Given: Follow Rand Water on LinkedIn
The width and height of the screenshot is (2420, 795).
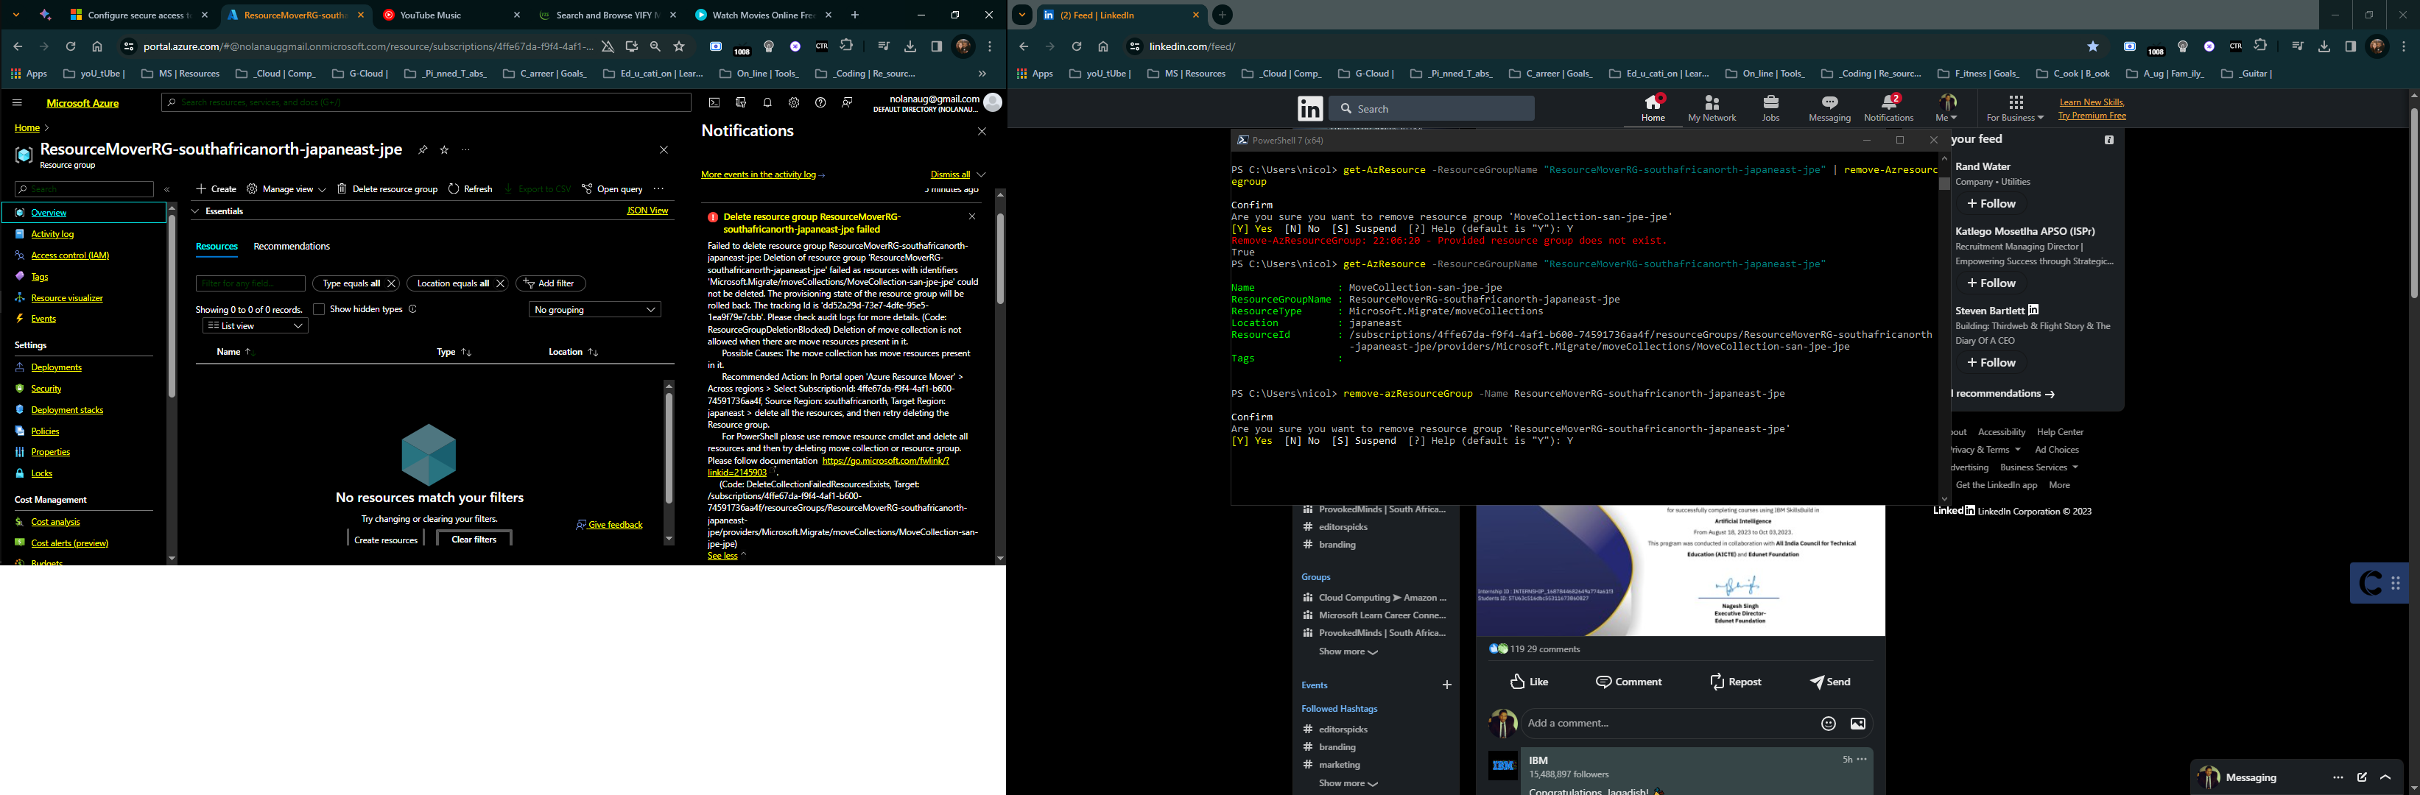Looking at the screenshot, I should tap(1991, 204).
